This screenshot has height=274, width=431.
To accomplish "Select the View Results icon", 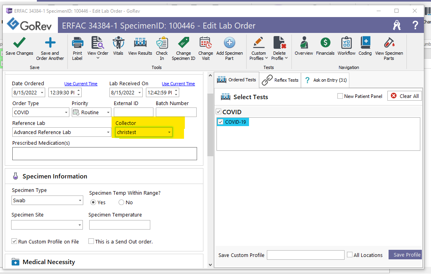I will (140, 48).
